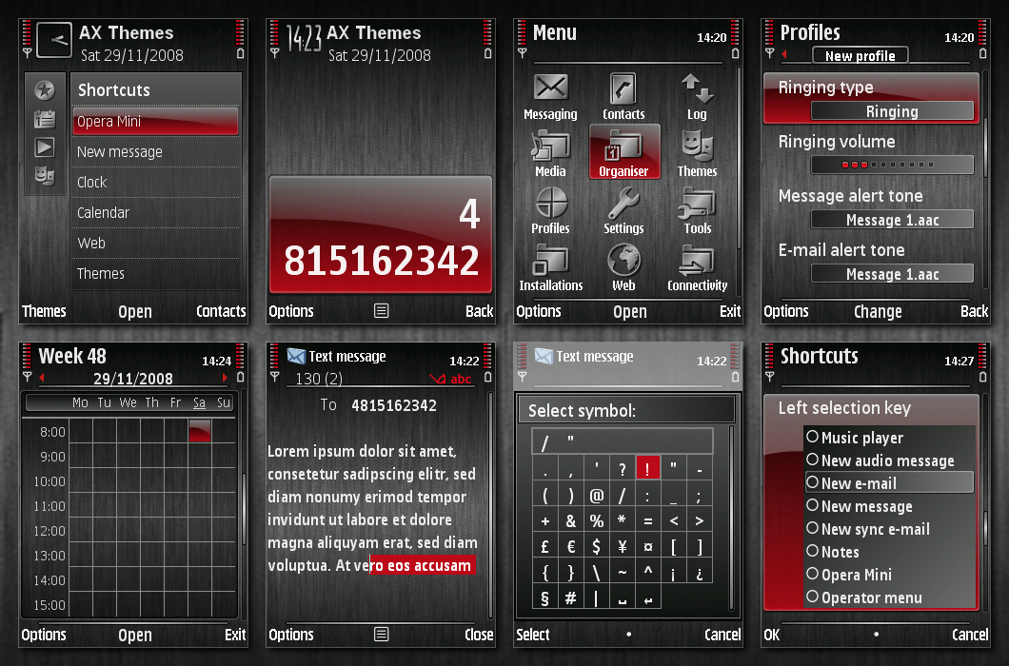The height and width of the screenshot is (666, 1009).
Task: Open the Ringing type value field
Action: point(892,111)
